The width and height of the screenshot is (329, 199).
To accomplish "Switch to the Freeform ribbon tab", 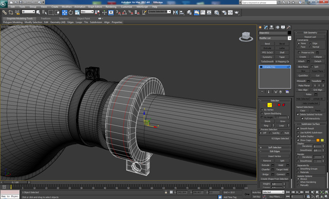I will coord(46,18).
